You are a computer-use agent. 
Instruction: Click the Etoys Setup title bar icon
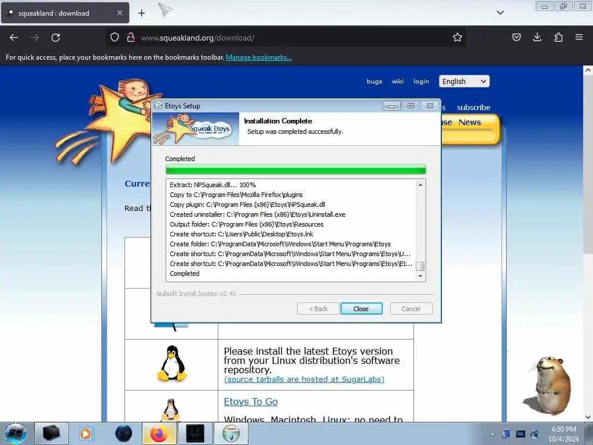(x=159, y=106)
